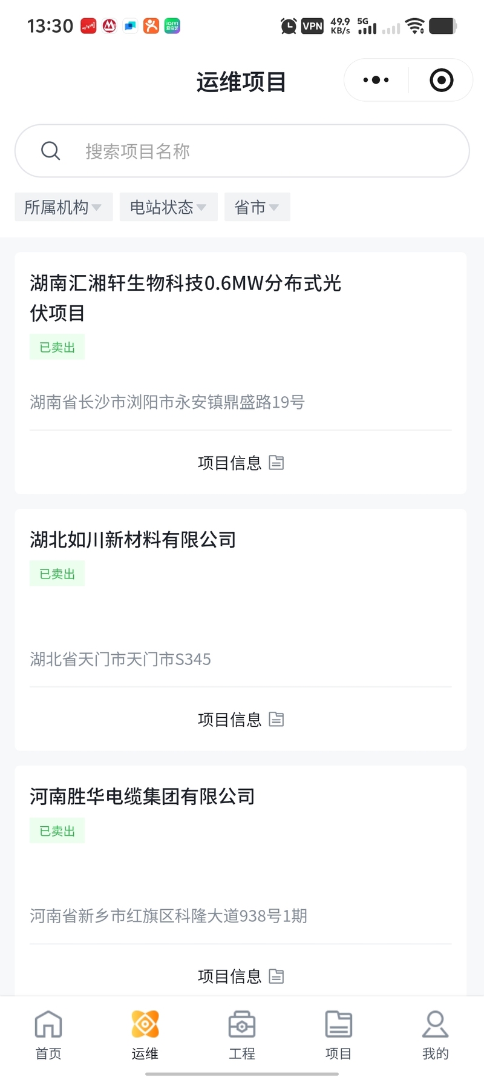Tap the VPN status bar icon
This screenshot has height=1077, width=484.
[x=312, y=26]
